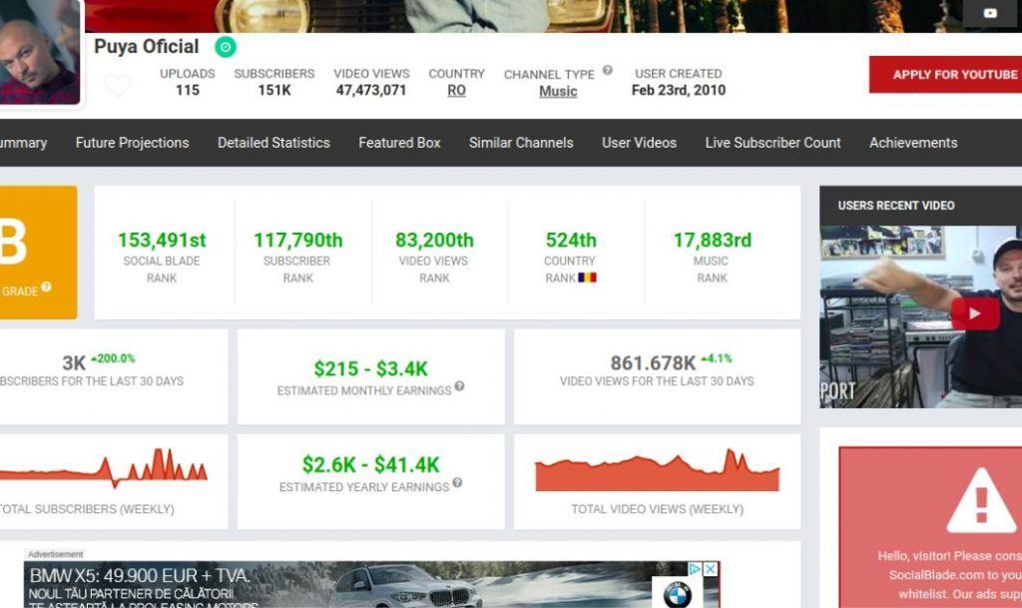1022x608 pixels.
Task: Click the YouTube icon on the banner
Action: point(990,13)
